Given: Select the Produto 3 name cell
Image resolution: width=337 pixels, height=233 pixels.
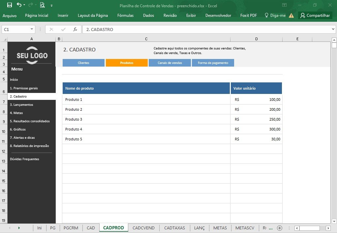Looking at the screenshot, I should click(x=146, y=119).
